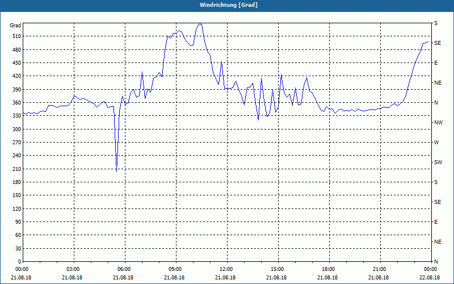Viewport: 454px width, 284px height.
Task: Click the N compass label level with 0
Action: pos(436,262)
